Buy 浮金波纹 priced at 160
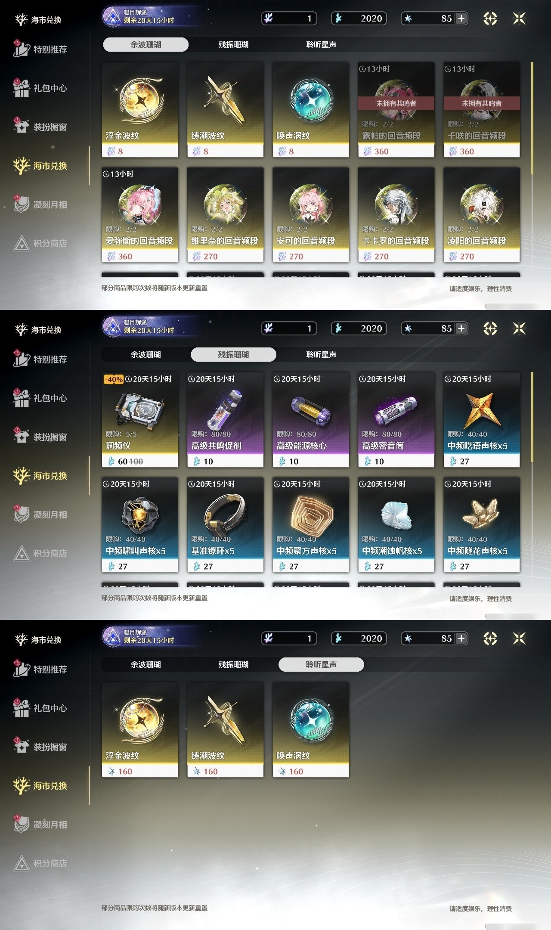Screen dimensions: 551x930 click(x=140, y=730)
